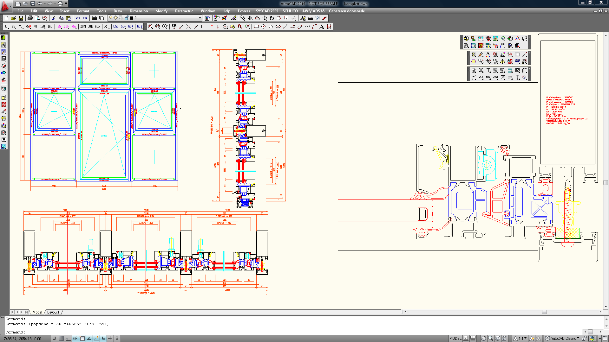Image resolution: width=609 pixels, height=342 pixels.
Task: Open the layer dropdown list
Action: [200, 18]
